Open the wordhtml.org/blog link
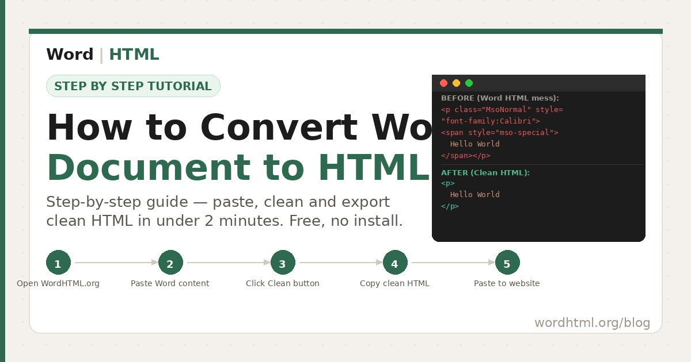This screenshot has height=362, width=691. click(591, 323)
